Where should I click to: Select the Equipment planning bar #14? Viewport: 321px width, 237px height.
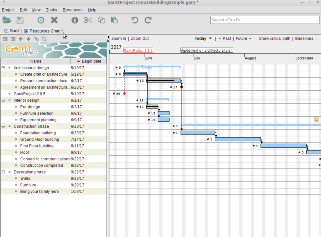164,120
